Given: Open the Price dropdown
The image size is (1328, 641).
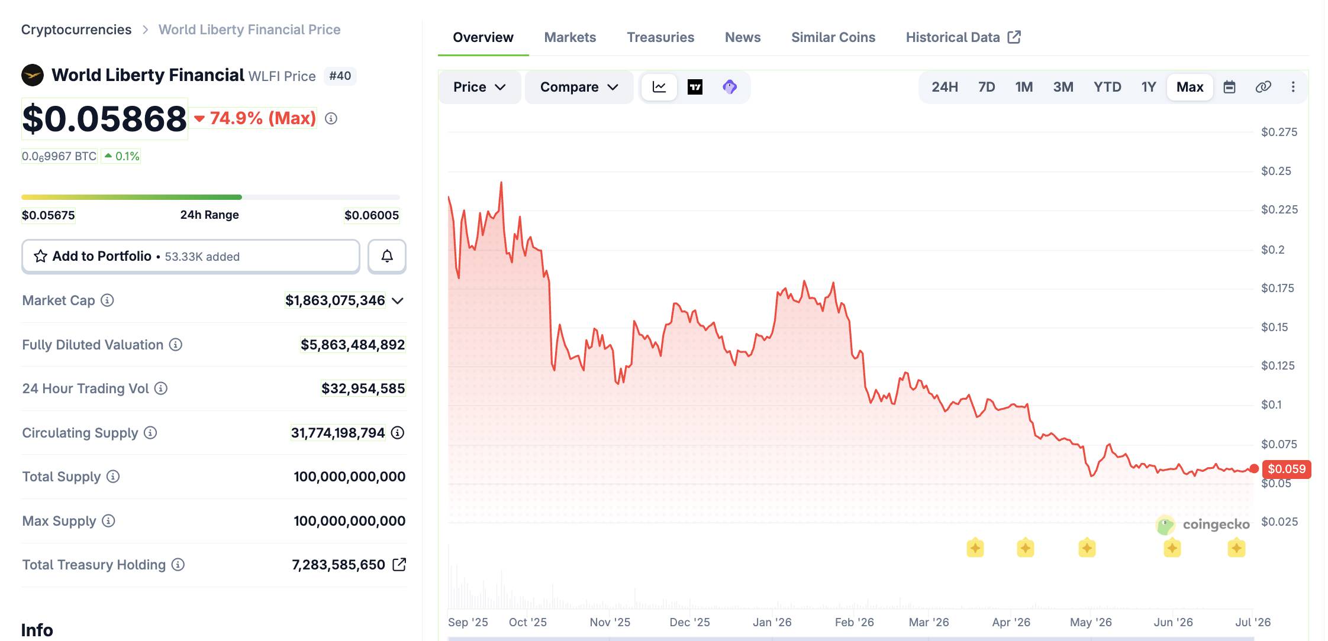Looking at the screenshot, I should [x=480, y=87].
